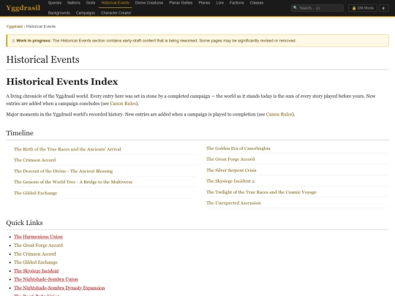Go to the Planes section

[x=204, y=3]
